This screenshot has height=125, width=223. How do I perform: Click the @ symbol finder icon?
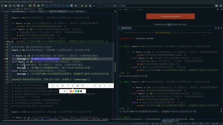tap(22, 6)
